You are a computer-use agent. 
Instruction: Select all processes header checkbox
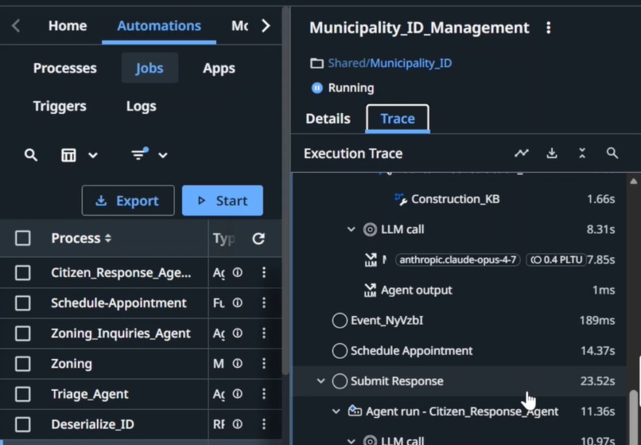click(22, 238)
